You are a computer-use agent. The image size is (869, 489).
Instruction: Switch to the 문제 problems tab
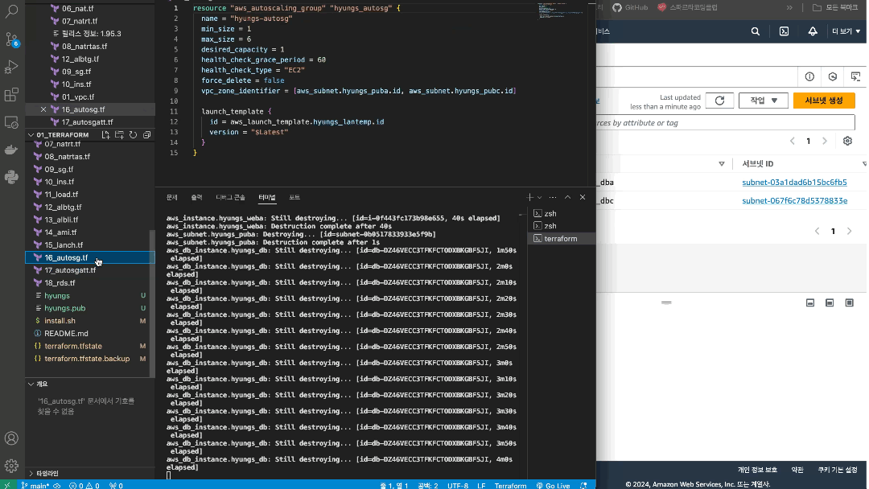[x=172, y=197]
